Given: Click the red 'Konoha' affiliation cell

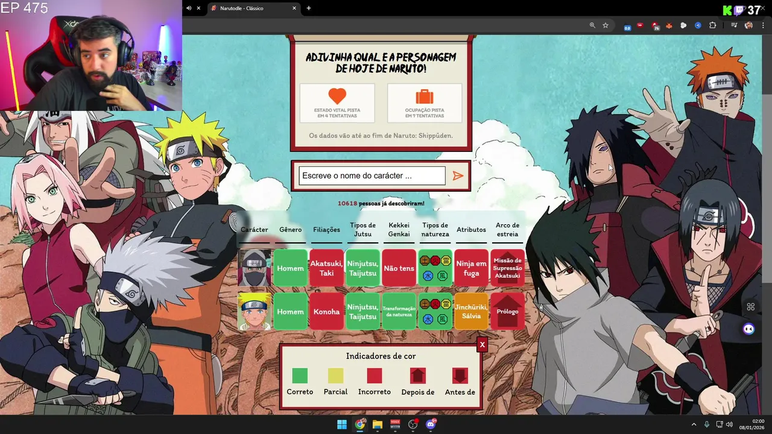Looking at the screenshot, I should [x=326, y=312].
